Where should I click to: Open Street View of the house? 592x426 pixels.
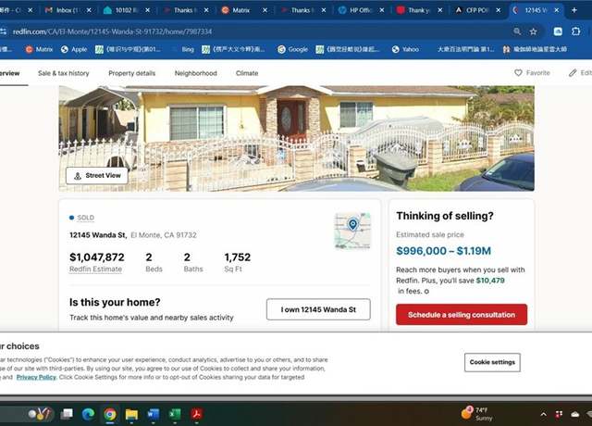(97, 176)
